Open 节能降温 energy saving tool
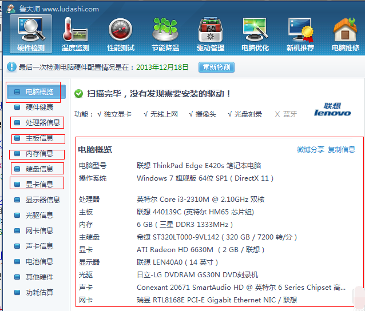The width and height of the screenshot is (365, 311). click(x=165, y=34)
